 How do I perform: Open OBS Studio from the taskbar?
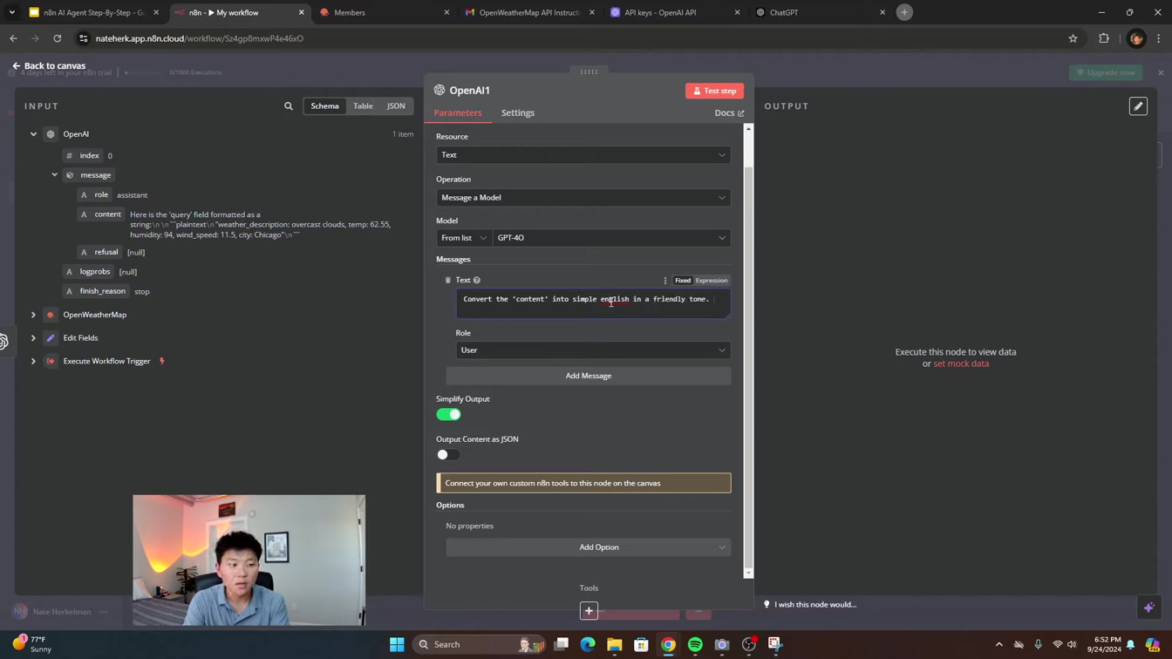click(748, 645)
